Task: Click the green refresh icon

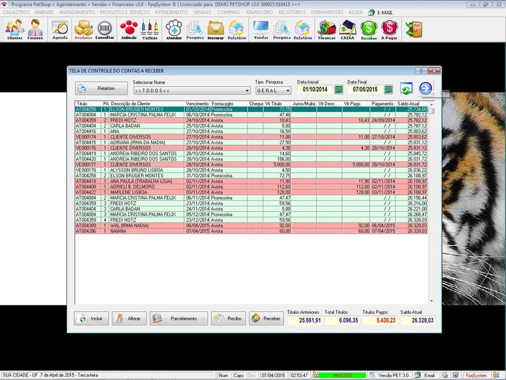Action: (406, 89)
